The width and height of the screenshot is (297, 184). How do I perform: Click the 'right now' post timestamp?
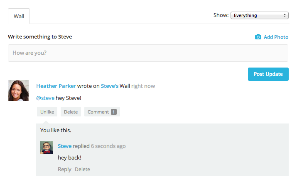(x=143, y=86)
